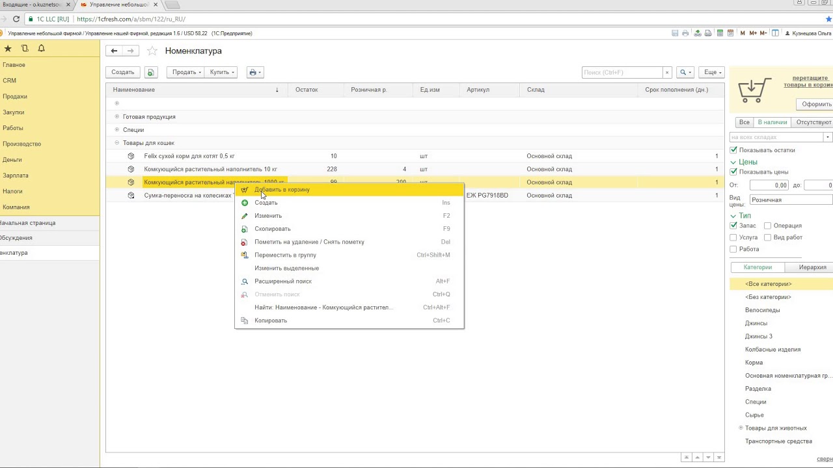
Task: Open the Продажи section in sidebar
Action: pos(15,96)
